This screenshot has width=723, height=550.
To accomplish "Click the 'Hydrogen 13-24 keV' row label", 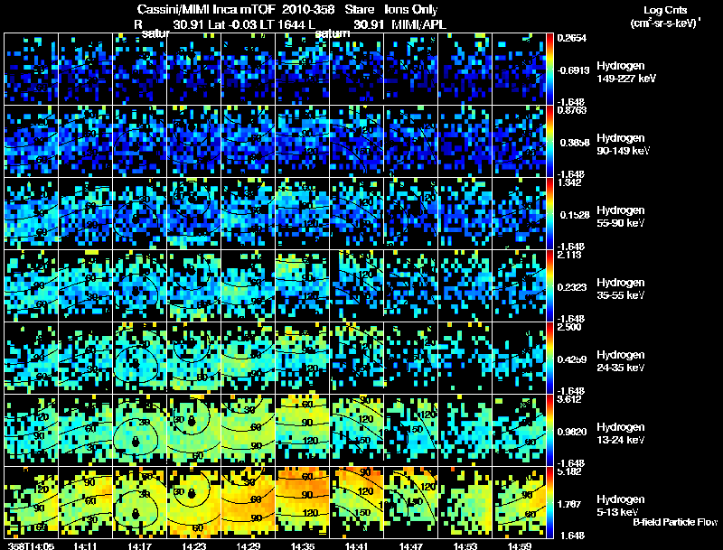I will tap(621, 433).
